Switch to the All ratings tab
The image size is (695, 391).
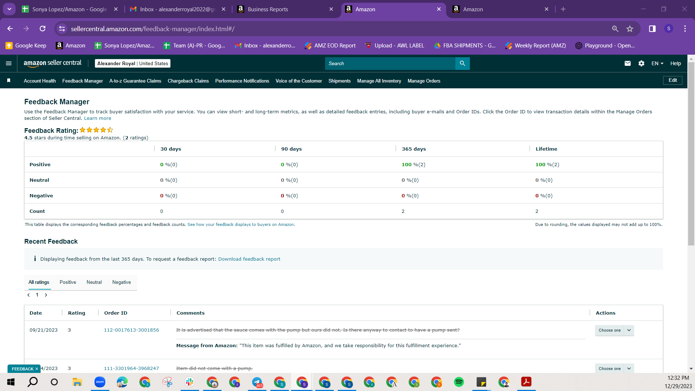(39, 282)
